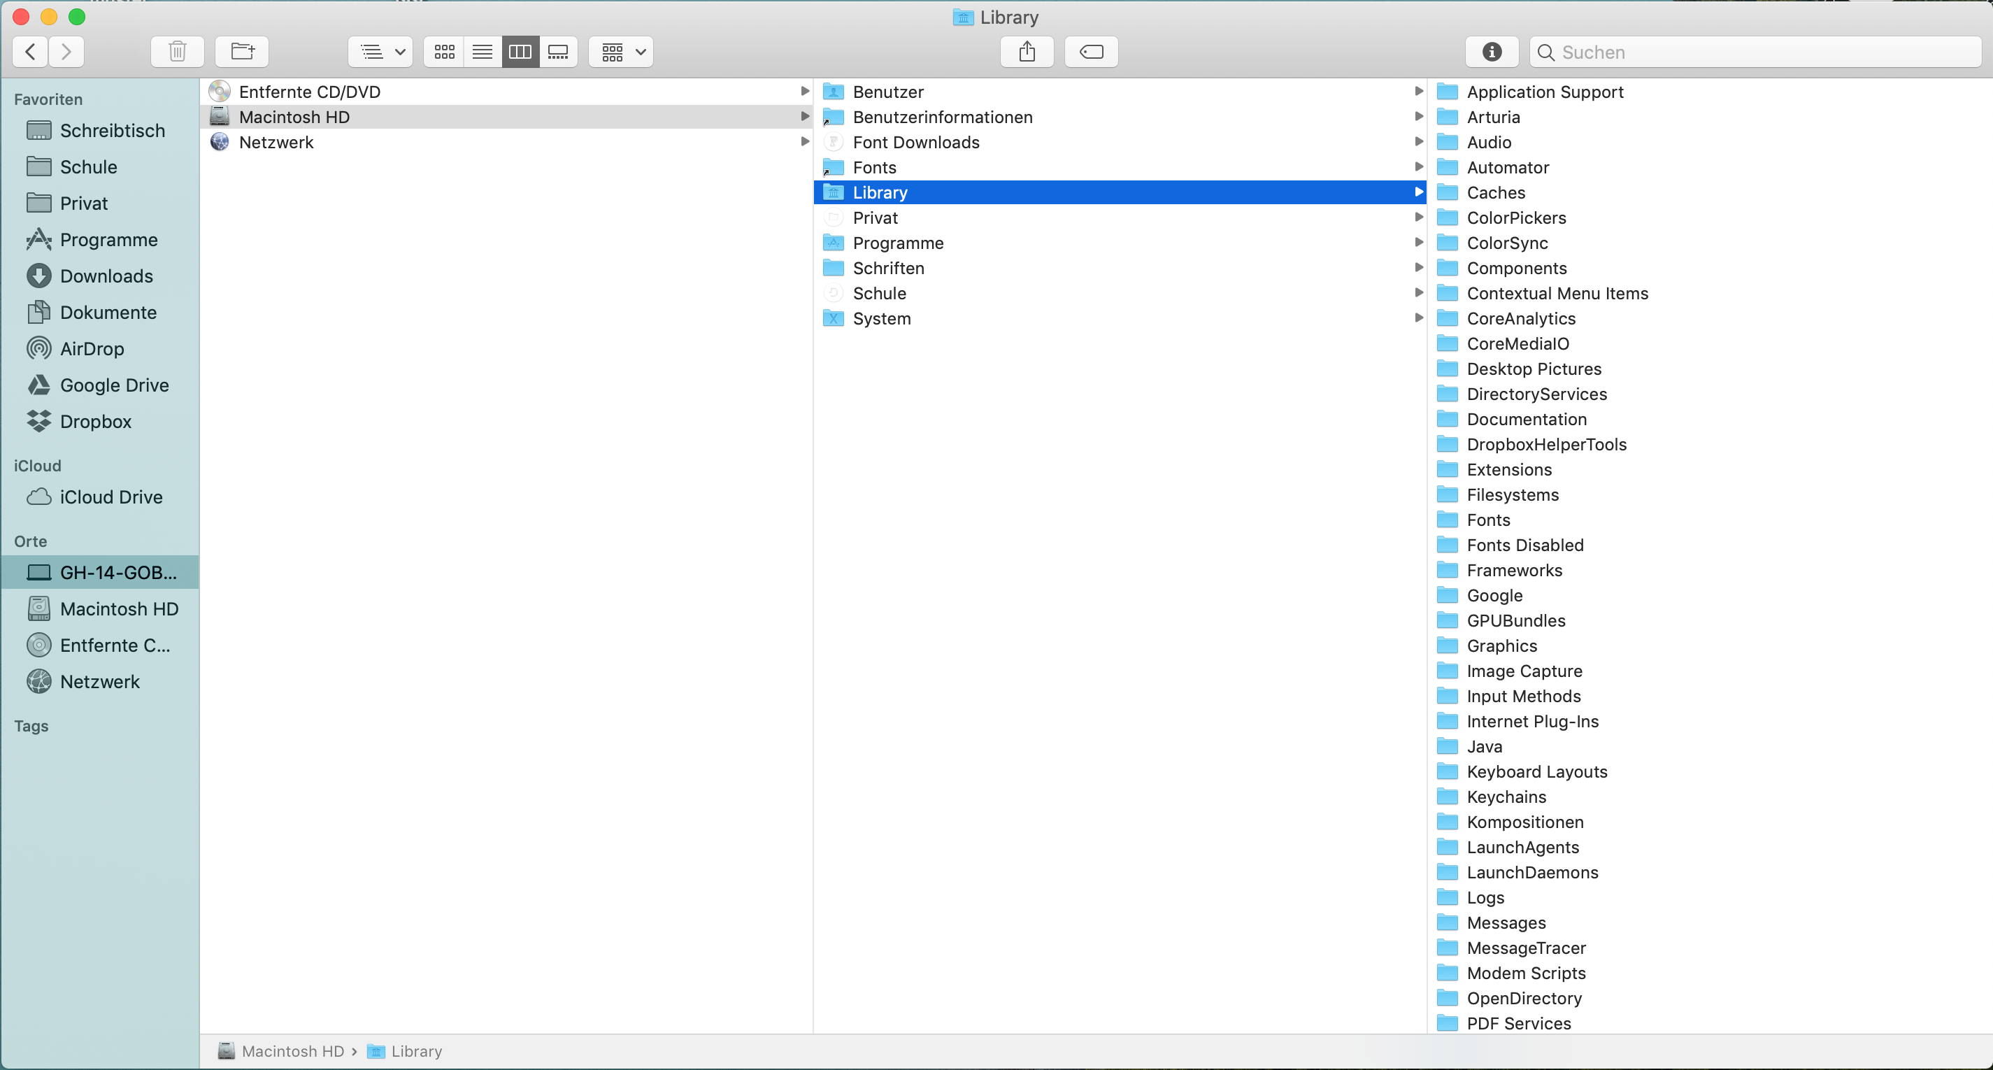This screenshot has width=1993, height=1070.
Task: Select Google Drive in the sidebar
Action: tap(114, 385)
